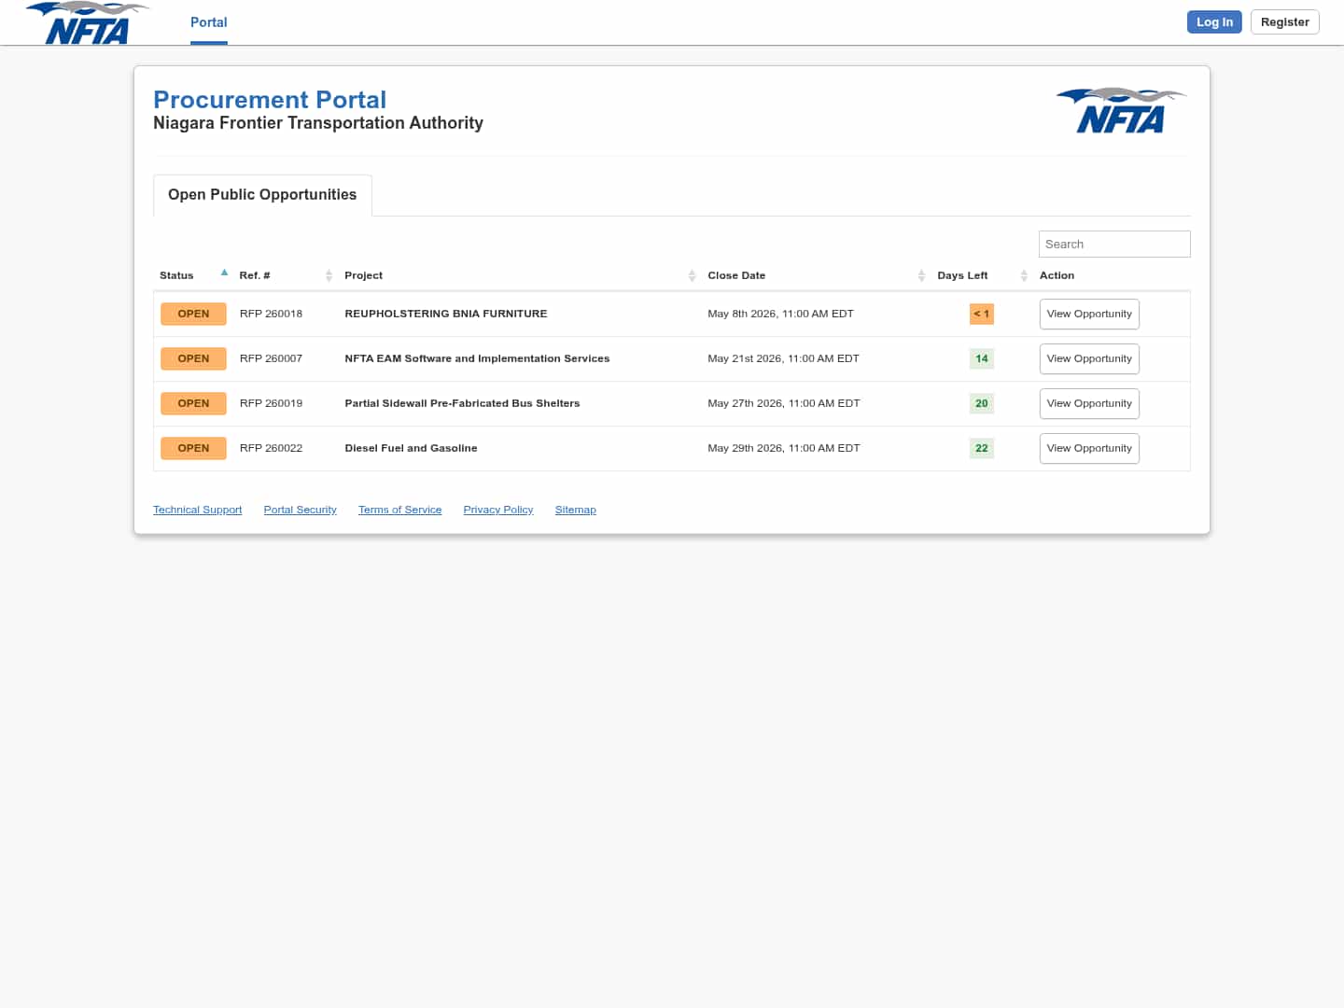Viewport: 1344px width, 1008px height.
Task: Select project Diesel Fuel and Gasoline
Action: (411, 449)
